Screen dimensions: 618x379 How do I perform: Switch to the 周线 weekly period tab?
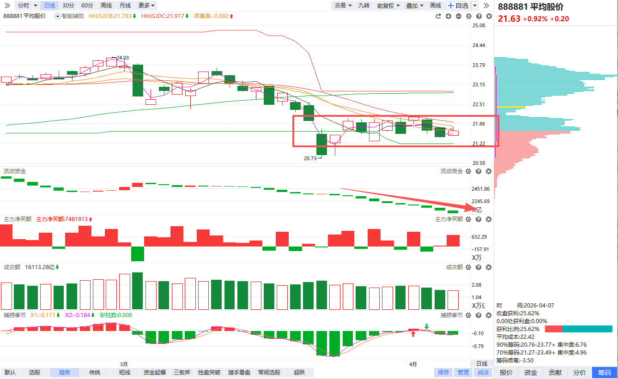click(106, 6)
